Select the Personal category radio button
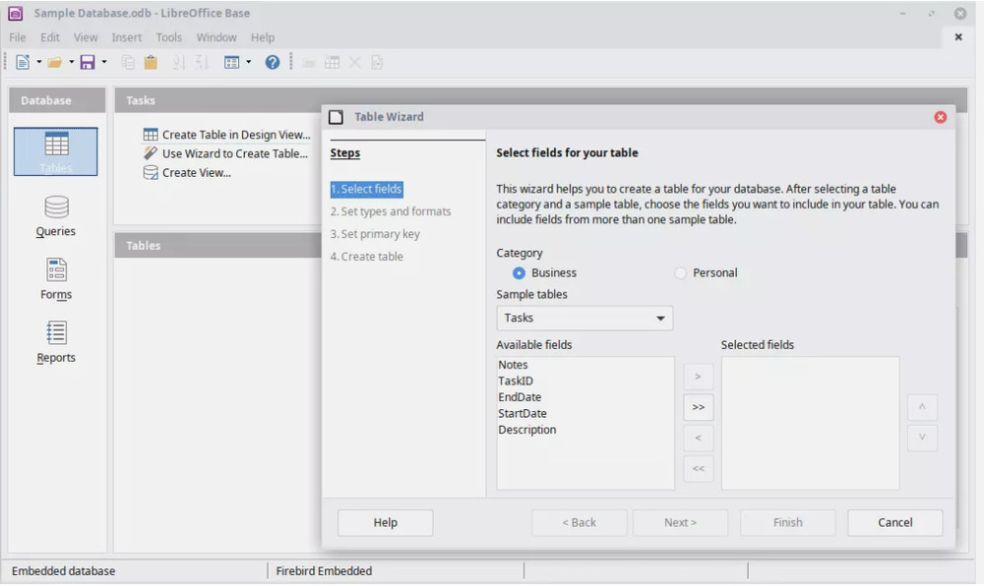Viewport: 984px width, 586px height. (x=681, y=273)
